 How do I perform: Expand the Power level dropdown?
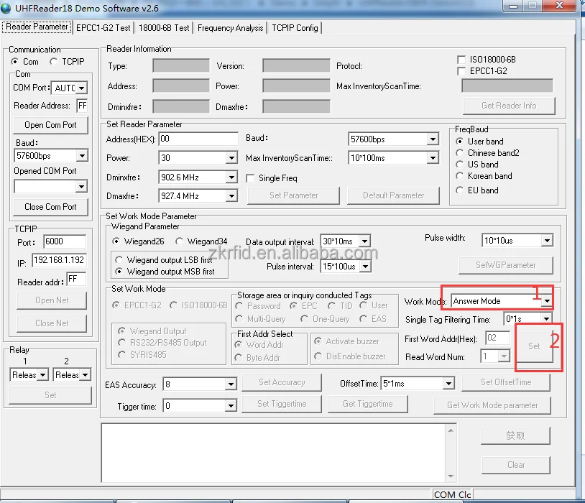(x=231, y=158)
